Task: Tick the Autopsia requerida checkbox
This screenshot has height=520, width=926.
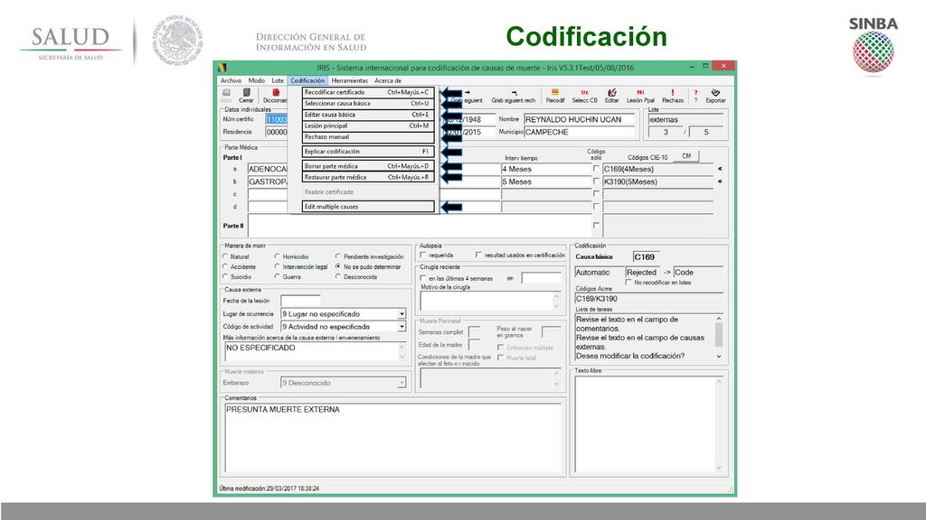Action: click(x=423, y=255)
